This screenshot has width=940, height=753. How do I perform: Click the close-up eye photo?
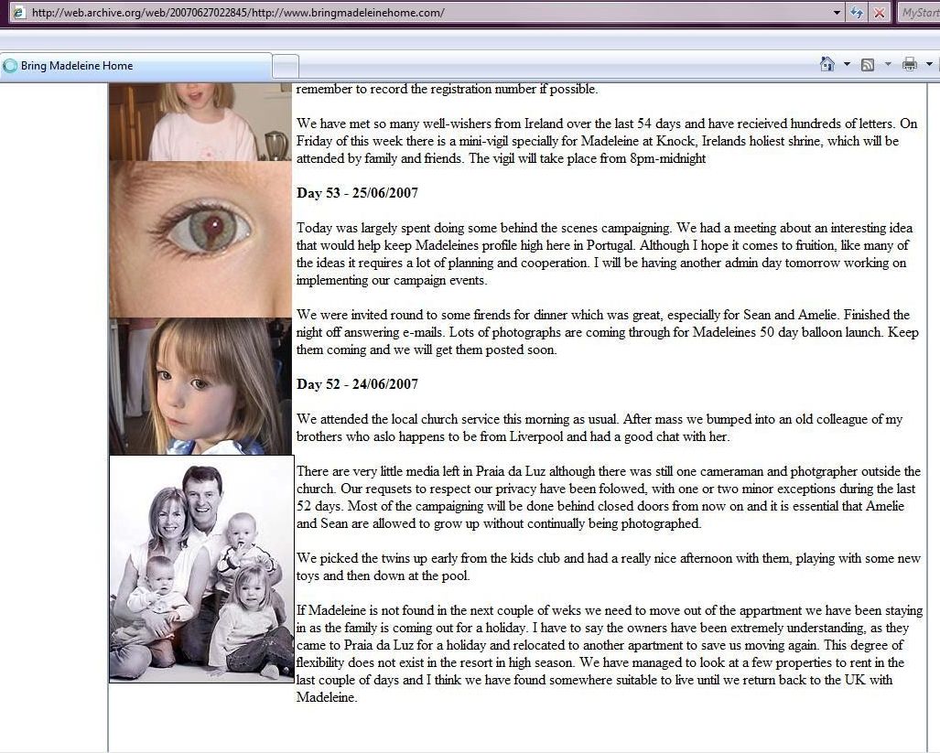pyautogui.click(x=200, y=239)
